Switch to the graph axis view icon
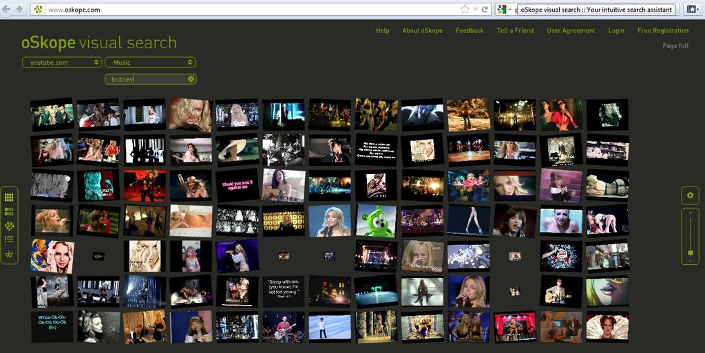 [x=9, y=254]
